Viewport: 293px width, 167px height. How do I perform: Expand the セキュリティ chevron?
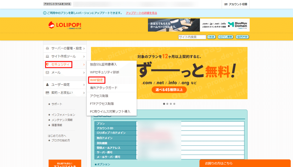tap(84, 64)
